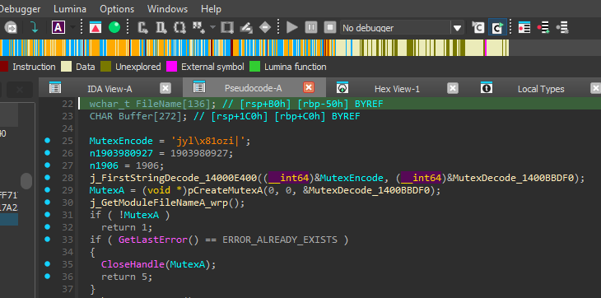Open the Windows menu

(x=167, y=9)
